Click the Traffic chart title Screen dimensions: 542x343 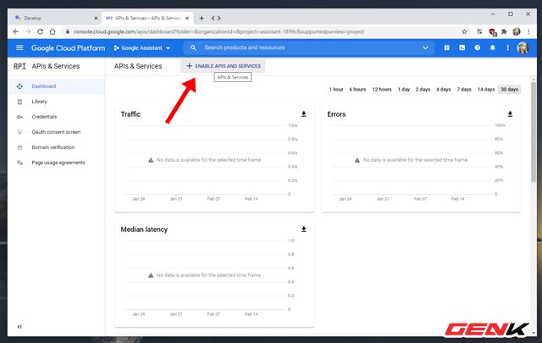130,114
